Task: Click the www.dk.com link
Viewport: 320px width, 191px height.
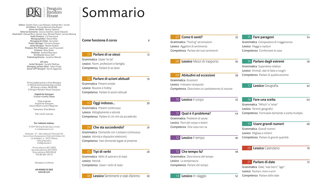Action: (44, 172)
